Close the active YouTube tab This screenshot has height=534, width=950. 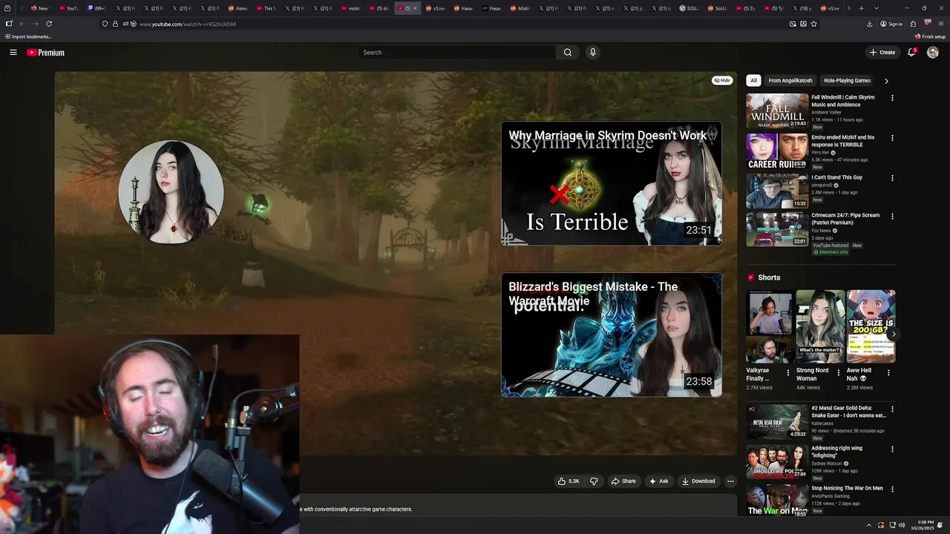click(415, 8)
